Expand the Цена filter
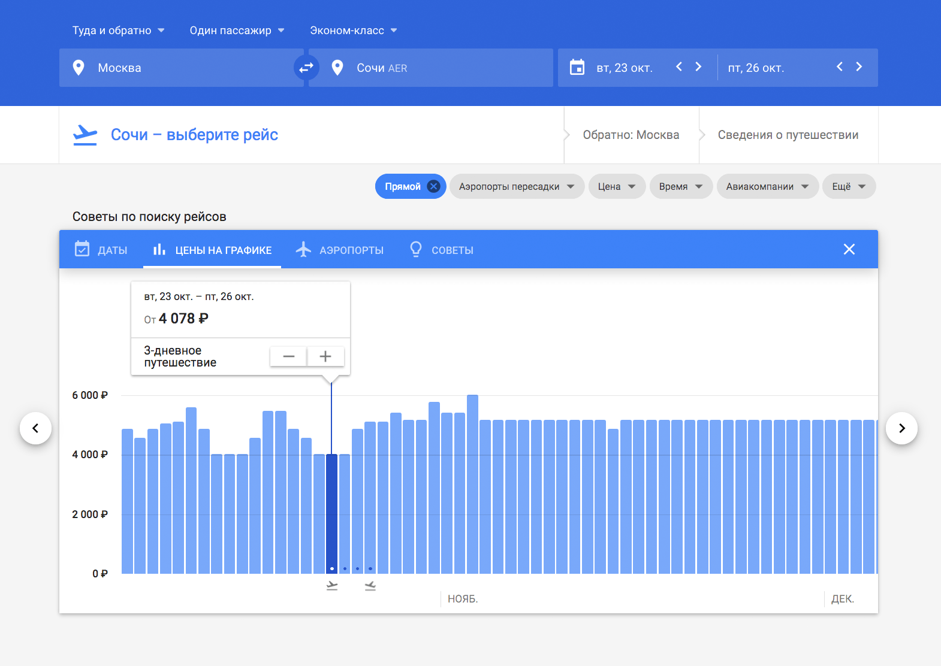The height and width of the screenshot is (666, 941). click(x=617, y=186)
